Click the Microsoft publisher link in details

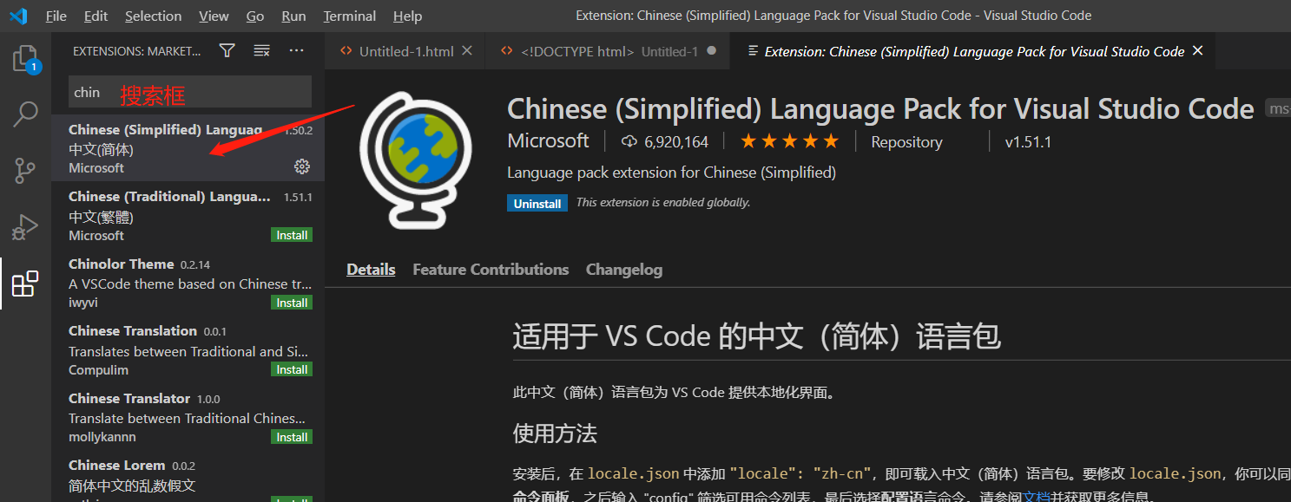(x=548, y=140)
